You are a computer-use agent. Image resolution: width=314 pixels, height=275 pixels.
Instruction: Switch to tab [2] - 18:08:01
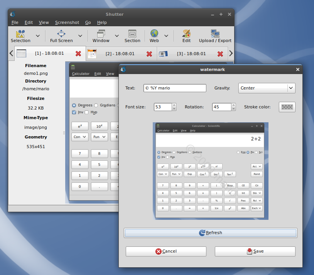tap(120, 54)
